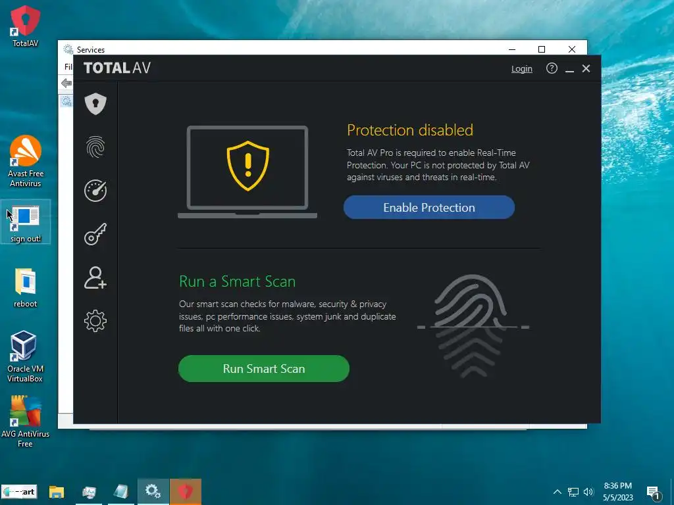This screenshot has width=674, height=505.
Task: Open the network icon in system tray
Action: click(x=573, y=492)
